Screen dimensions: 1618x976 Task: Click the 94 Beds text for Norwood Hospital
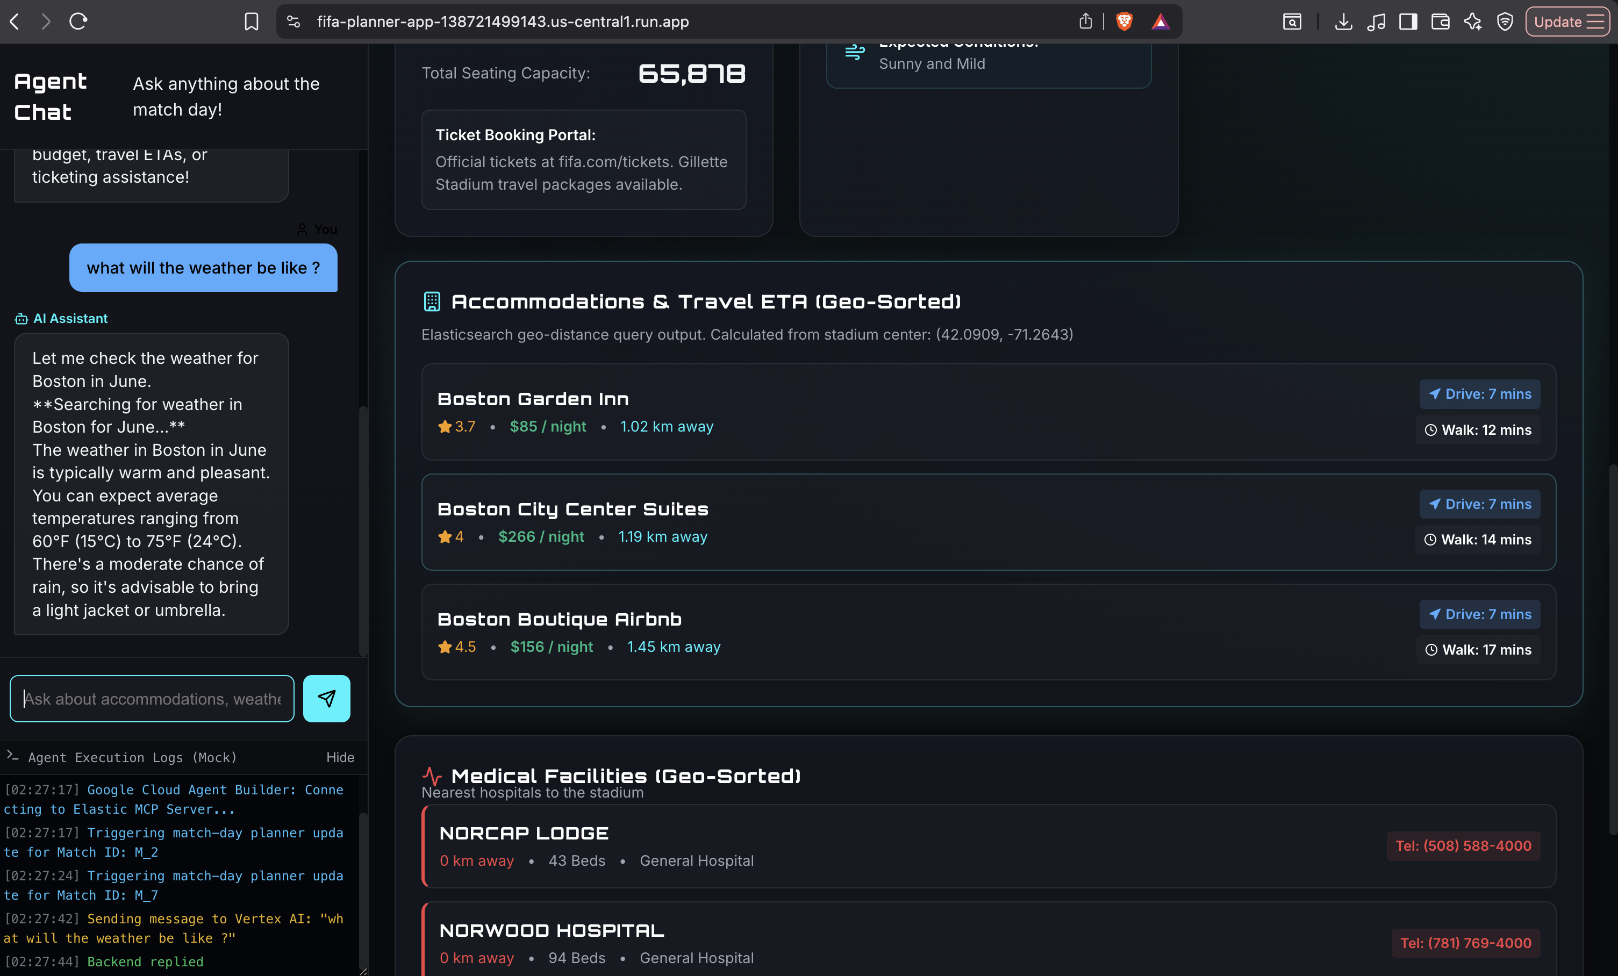pyautogui.click(x=577, y=958)
